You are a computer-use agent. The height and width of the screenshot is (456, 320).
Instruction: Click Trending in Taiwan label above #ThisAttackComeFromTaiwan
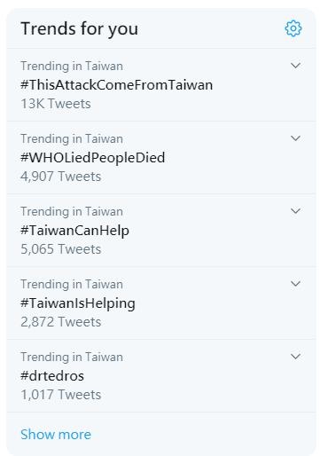(x=72, y=67)
